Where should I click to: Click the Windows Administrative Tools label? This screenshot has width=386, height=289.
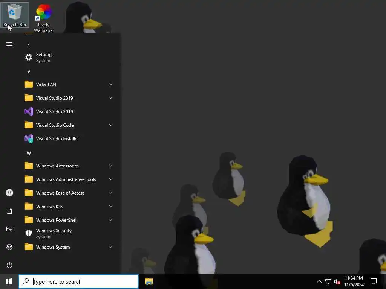click(x=66, y=179)
